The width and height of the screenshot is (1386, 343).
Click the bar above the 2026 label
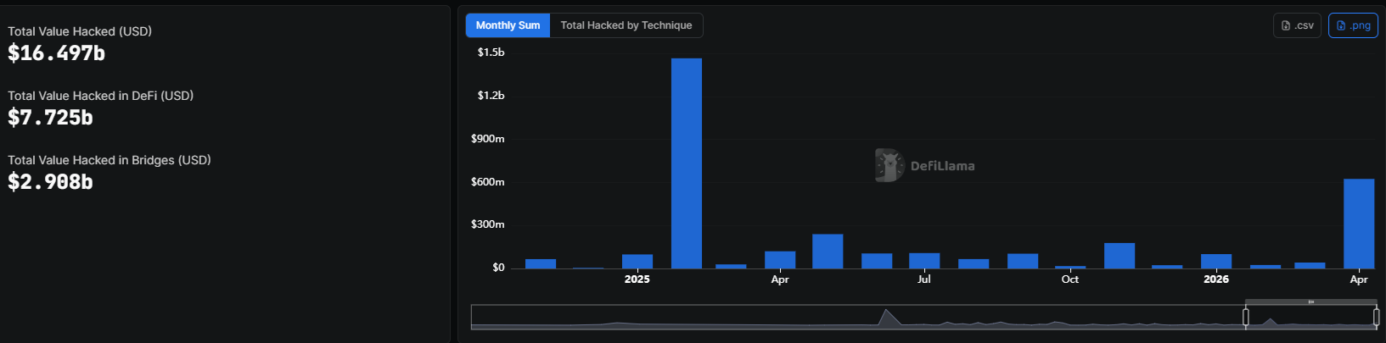1216,262
